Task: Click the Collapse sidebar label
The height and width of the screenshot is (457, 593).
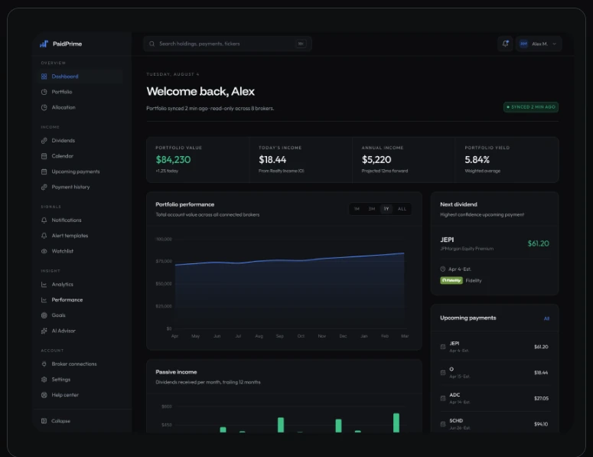Action: (x=61, y=421)
